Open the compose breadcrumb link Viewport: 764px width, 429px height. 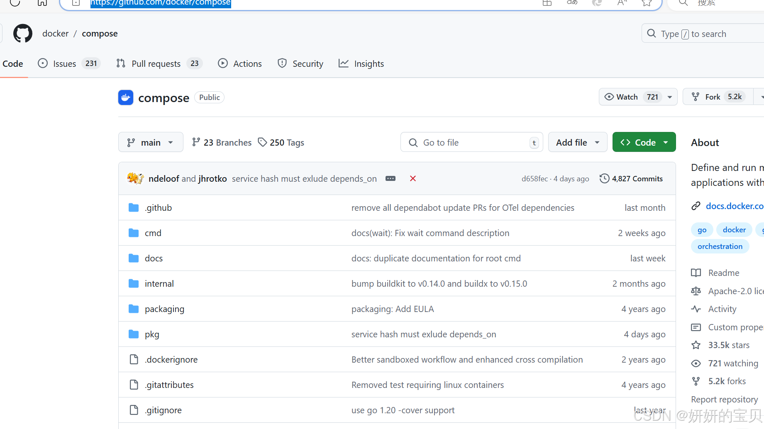tap(100, 34)
